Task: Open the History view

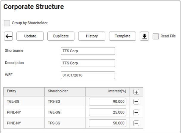Action: click(92, 36)
